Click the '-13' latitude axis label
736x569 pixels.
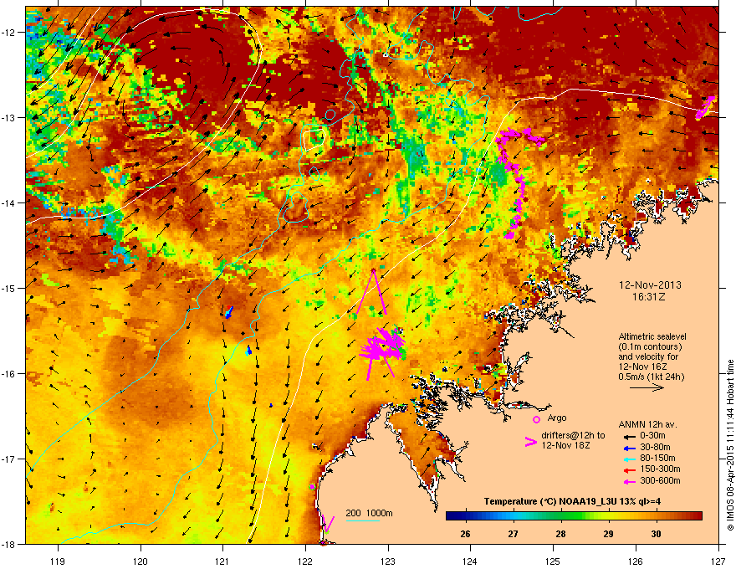point(8,118)
